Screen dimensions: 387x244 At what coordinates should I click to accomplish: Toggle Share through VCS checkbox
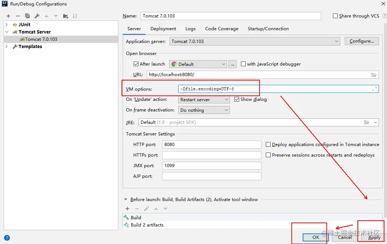click(x=335, y=16)
